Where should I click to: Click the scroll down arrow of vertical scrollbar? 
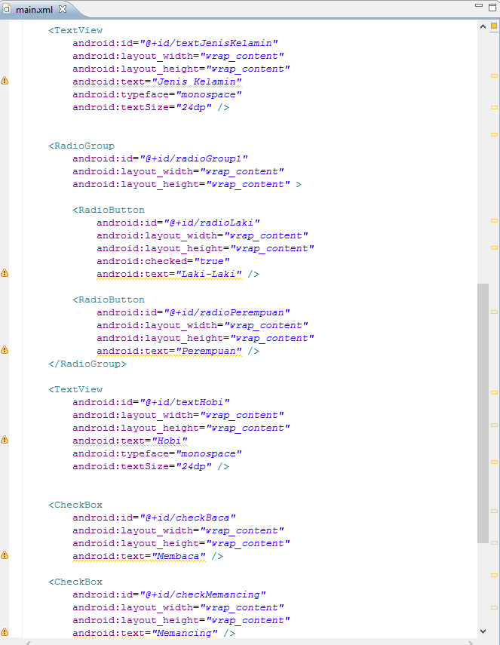(x=483, y=631)
